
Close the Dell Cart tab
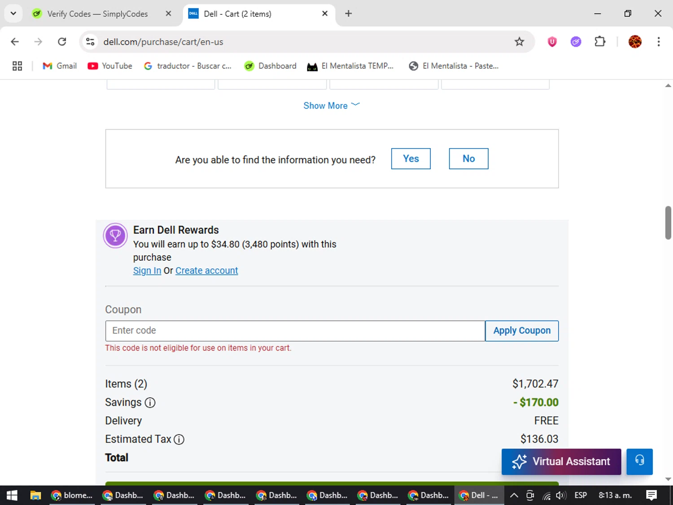(x=325, y=13)
